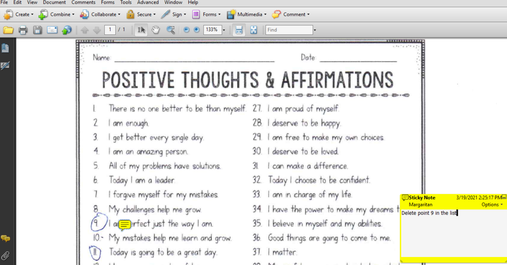Click the zoom in plus button
The image size is (507, 265).
point(197,30)
